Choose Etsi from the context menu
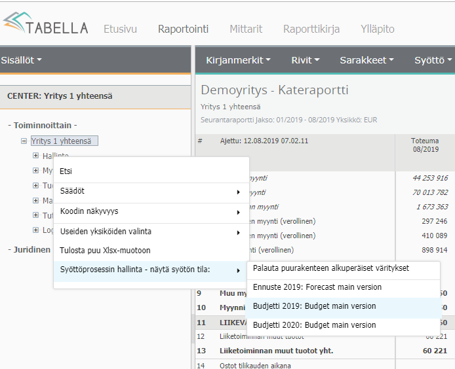455x369 pixels. pyautogui.click(x=66, y=171)
